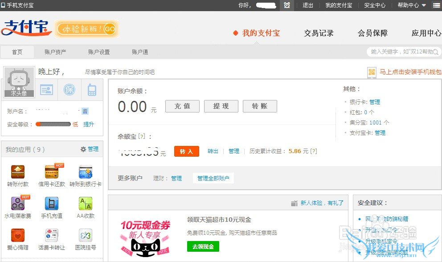Open the 医院挂号 app icon
Image resolution: width=442 pixels, height=262 pixels.
(x=86, y=235)
